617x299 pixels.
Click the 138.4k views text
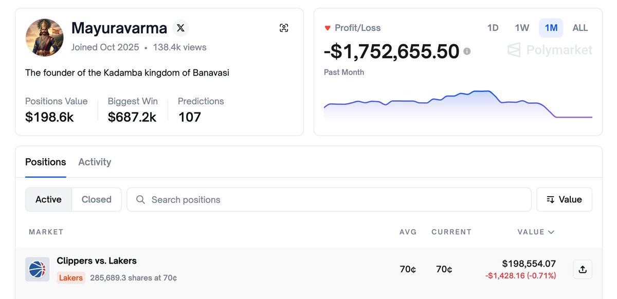[179, 47]
